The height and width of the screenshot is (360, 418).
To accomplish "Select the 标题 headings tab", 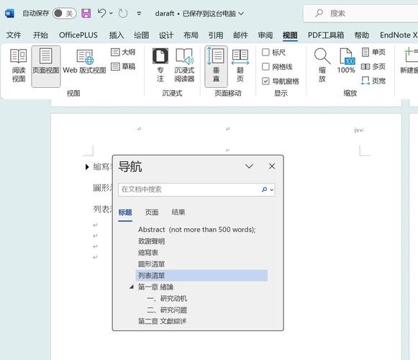I will point(125,212).
